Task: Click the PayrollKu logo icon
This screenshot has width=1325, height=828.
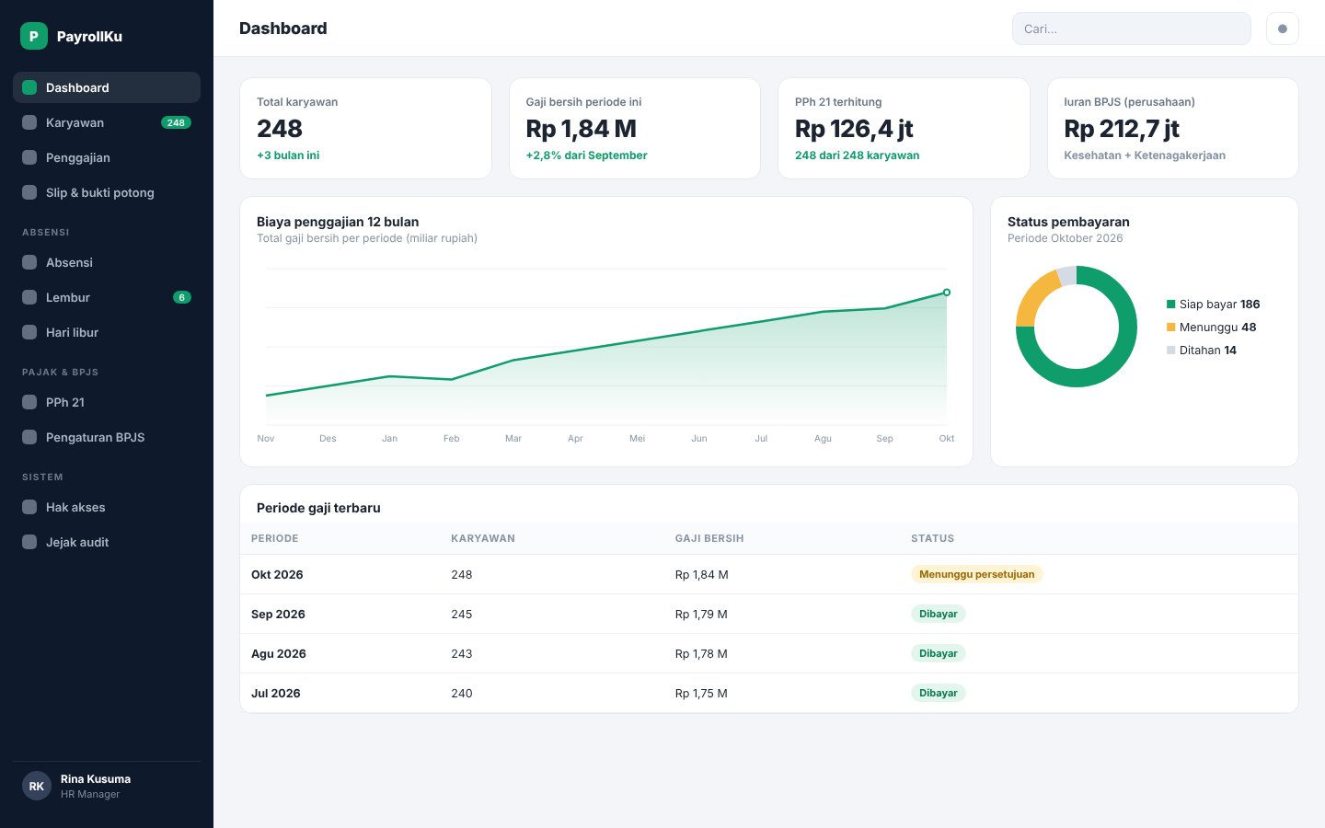Action: click(33, 36)
